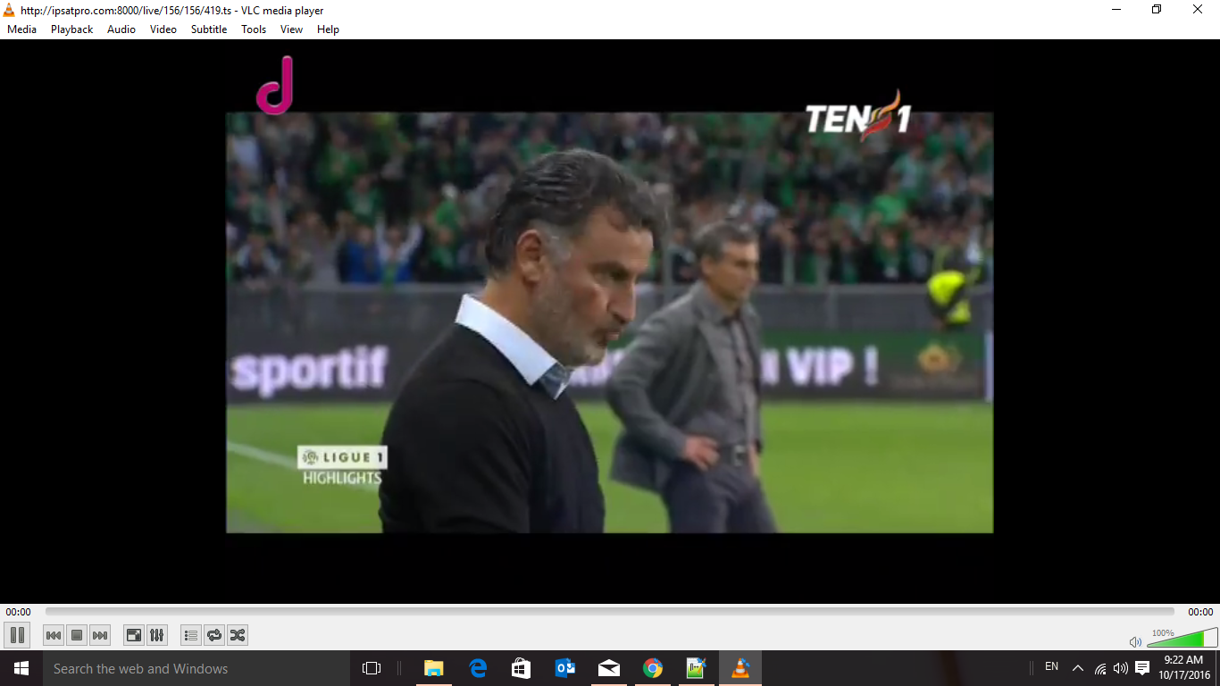Click elapsed time label 00:00 on left
This screenshot has width=1220, height=686.
(18, 612)
